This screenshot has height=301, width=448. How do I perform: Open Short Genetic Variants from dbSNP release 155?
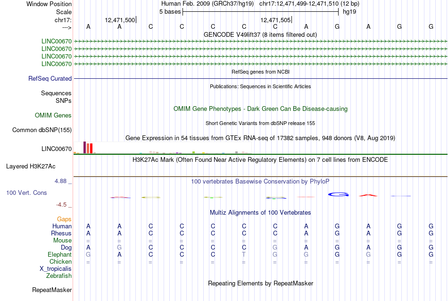pos(260,123)
